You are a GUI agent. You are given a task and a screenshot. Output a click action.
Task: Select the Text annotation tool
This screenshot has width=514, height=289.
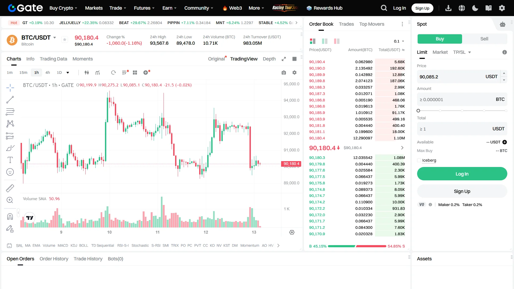(x=10, y=160)
